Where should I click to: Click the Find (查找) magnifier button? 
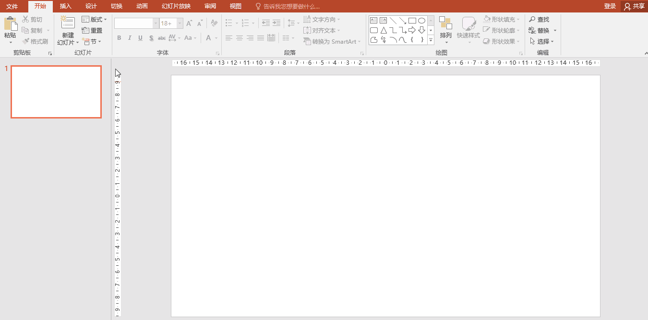pyautogui.click(x=539, y=19)
